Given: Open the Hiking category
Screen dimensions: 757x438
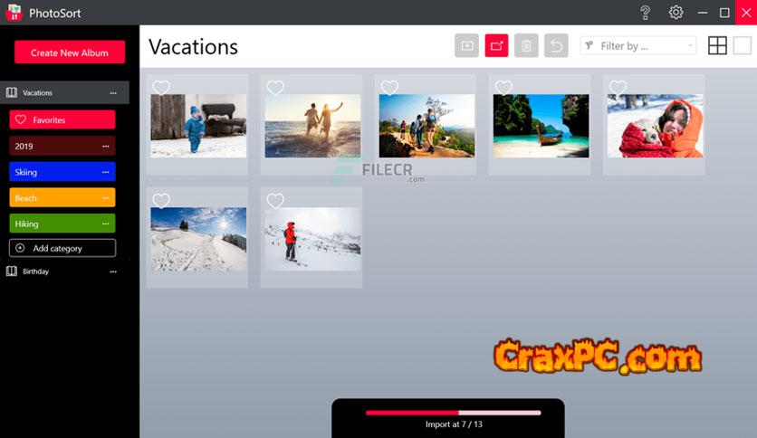Looking at the screenshot, I should [x=62, y=224].
